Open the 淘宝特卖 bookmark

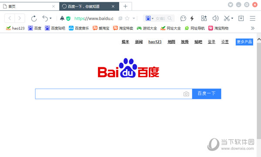(123, 28)
